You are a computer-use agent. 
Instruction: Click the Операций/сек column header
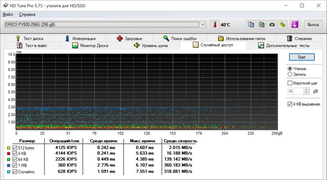click(64, 141)
